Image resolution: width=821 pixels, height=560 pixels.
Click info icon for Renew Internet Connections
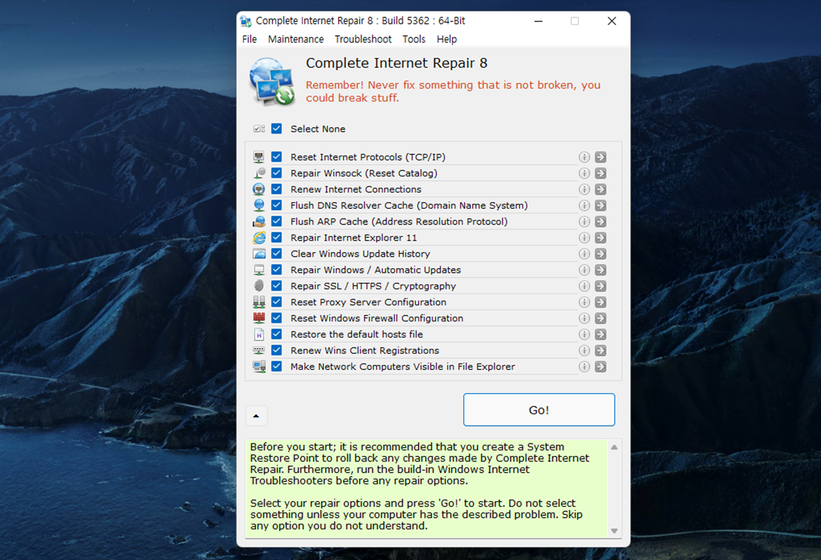[x=584, y=189]
